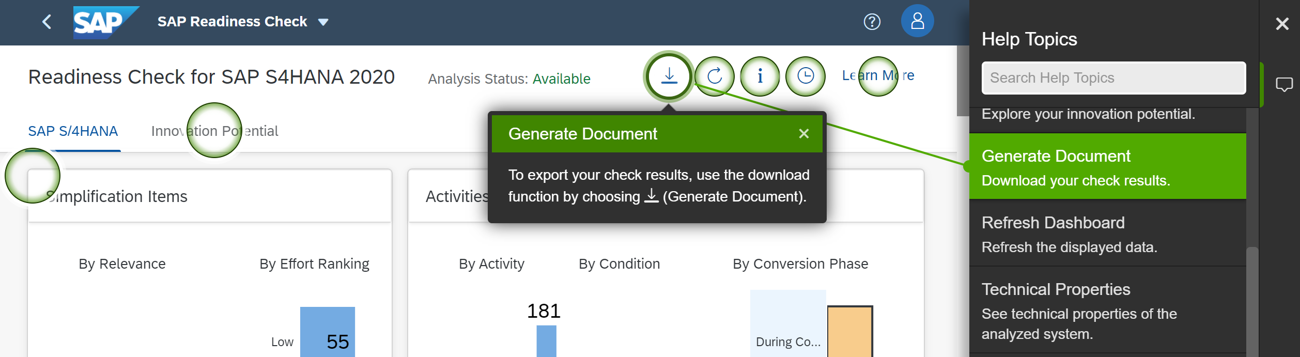Click the Low effort bar showing 55
Image resolution: width=1300 pixels, height=357 pixels.
(328, 333)
